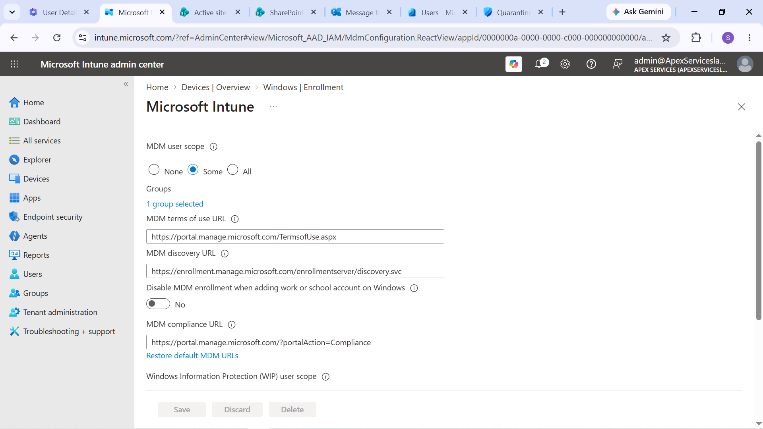
Task: Click the Apps grid icon
Action: point(14,198)
